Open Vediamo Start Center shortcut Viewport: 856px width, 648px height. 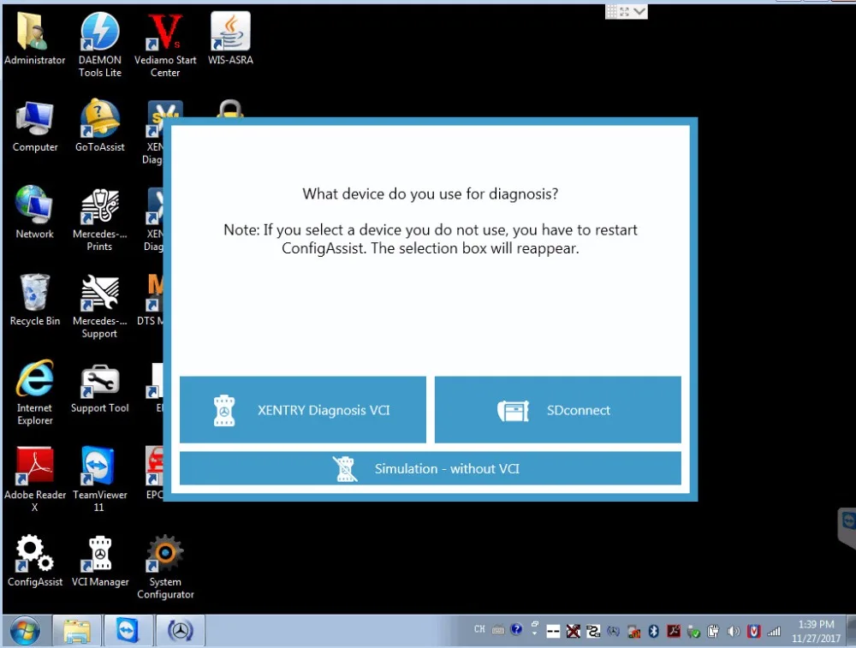pyautogui.click(x=165, y=45)
